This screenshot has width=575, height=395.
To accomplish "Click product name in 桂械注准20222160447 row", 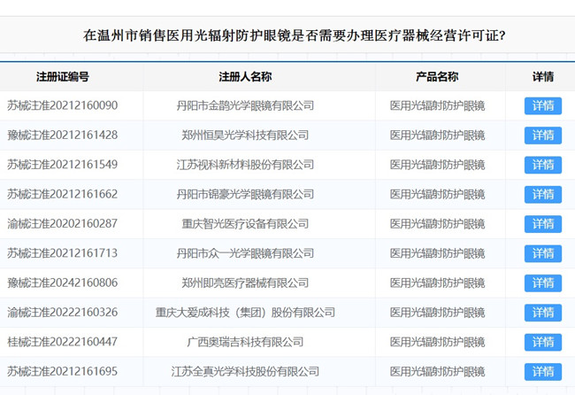I will [437, 342].
